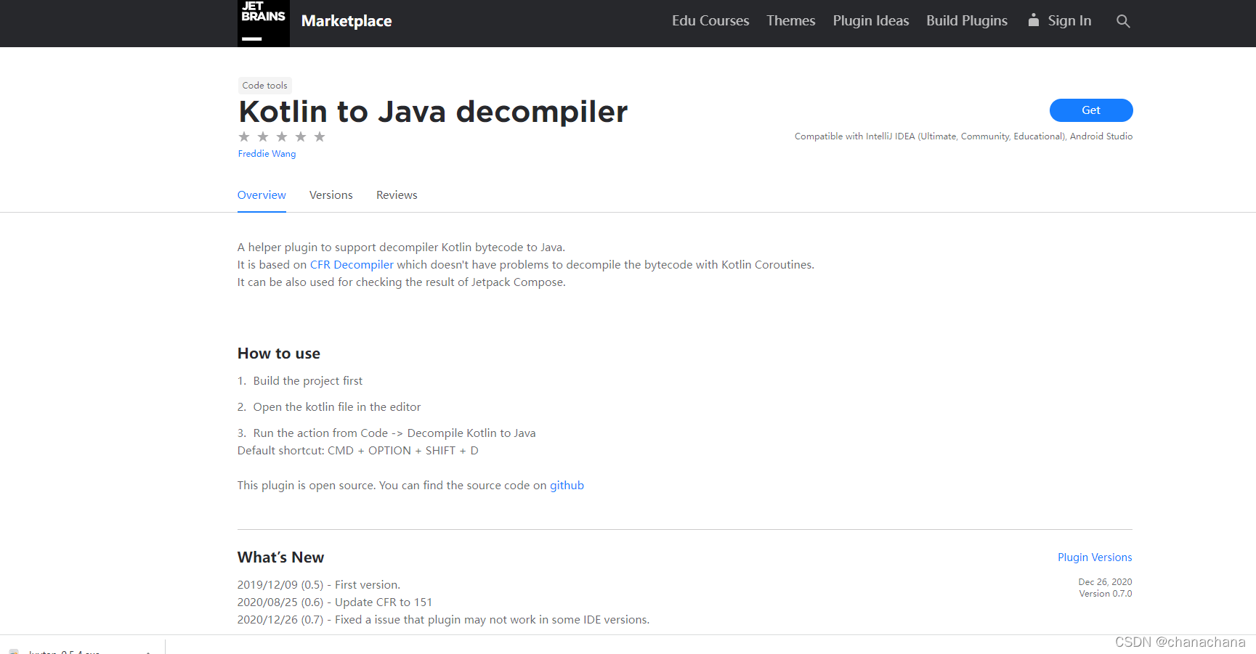This screenshot has height=654, width=1256.
Task: Open Themes menu item
Action: point(791,20)
